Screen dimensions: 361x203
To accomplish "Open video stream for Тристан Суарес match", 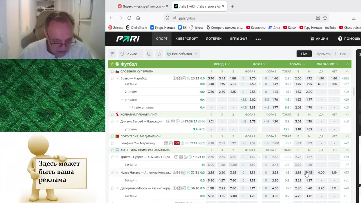I will tap(176, 157).
